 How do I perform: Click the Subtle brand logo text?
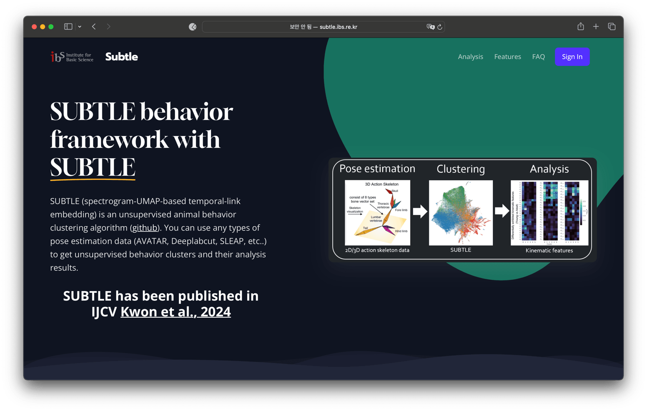click(121, 57)
